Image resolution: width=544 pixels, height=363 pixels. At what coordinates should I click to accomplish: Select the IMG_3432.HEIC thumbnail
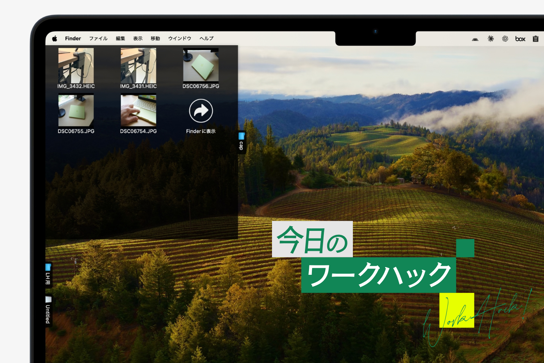[x=76, y=66]
